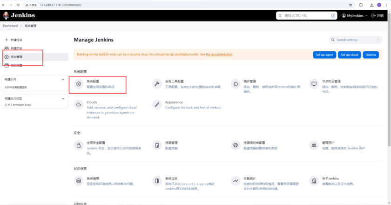Open the 节点和云管理 monitor icon
The height and width of the screenshot is (205, 391).
pyautogui.click(x=314, y=84)
